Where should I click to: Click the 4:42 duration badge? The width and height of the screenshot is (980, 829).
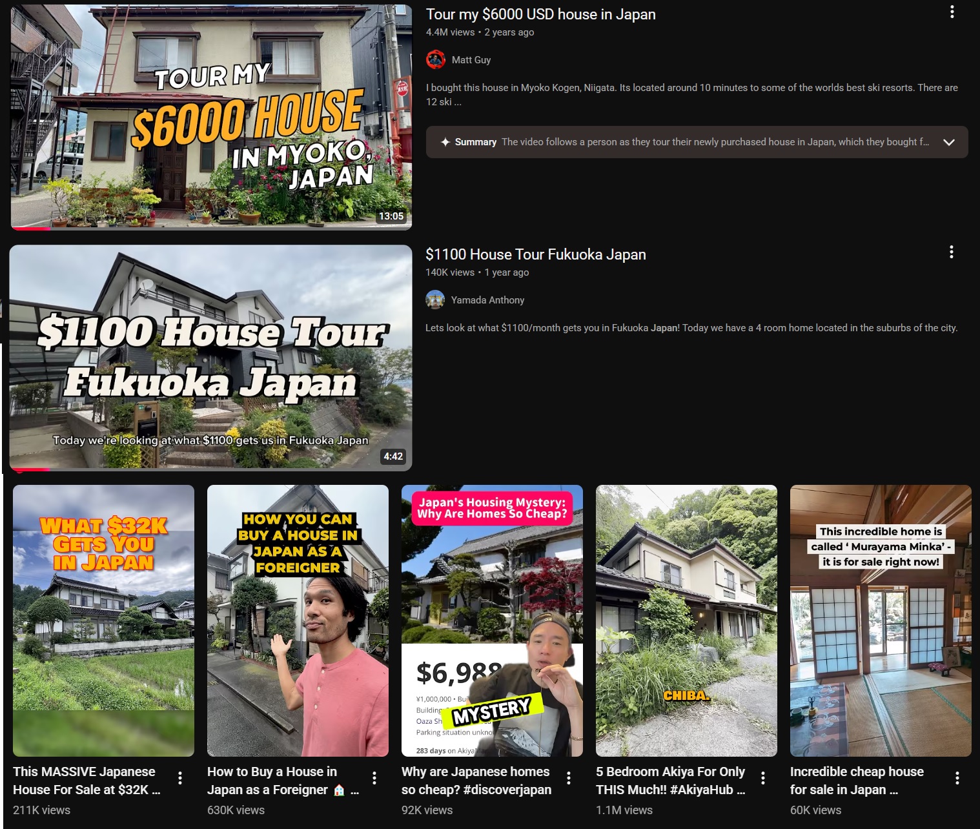pos(393,456)
